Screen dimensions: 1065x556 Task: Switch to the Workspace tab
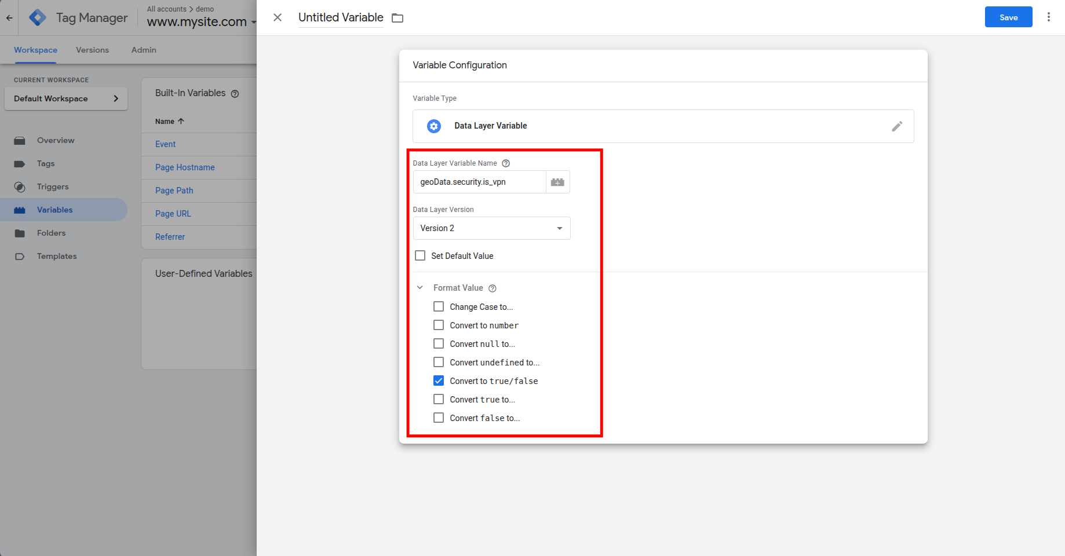[x=35, y=50]
